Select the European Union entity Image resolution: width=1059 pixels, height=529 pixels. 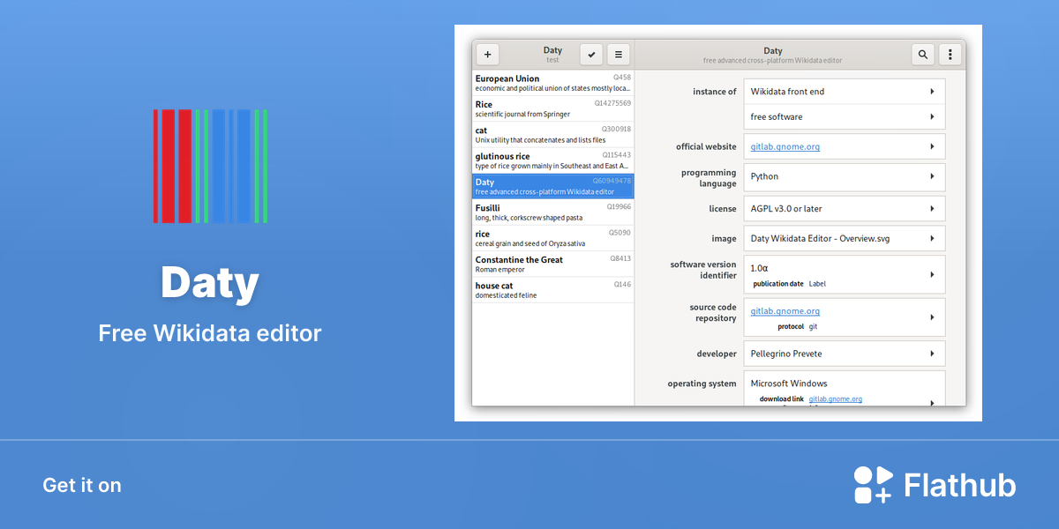(553, 84)
